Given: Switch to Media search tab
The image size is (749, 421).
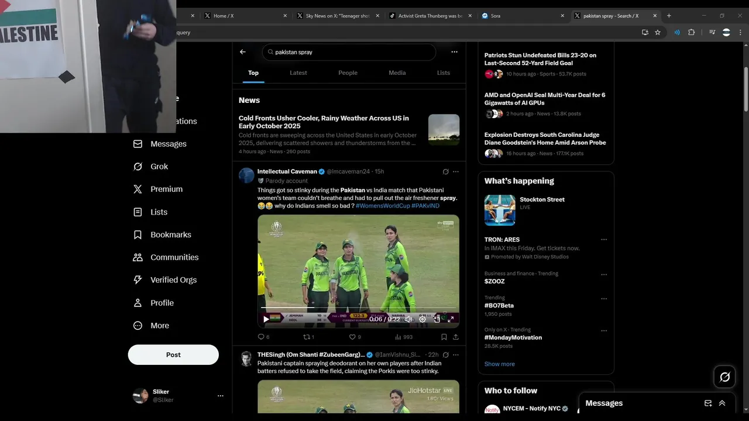Looking at the screenshot, I should pos(397,73).
